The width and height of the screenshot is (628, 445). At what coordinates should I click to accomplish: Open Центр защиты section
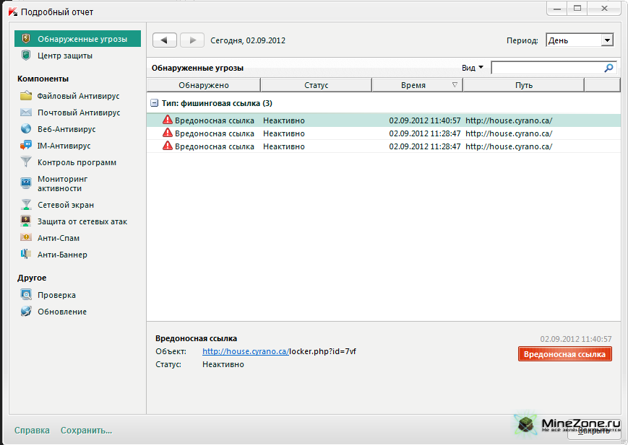point(64,56)
